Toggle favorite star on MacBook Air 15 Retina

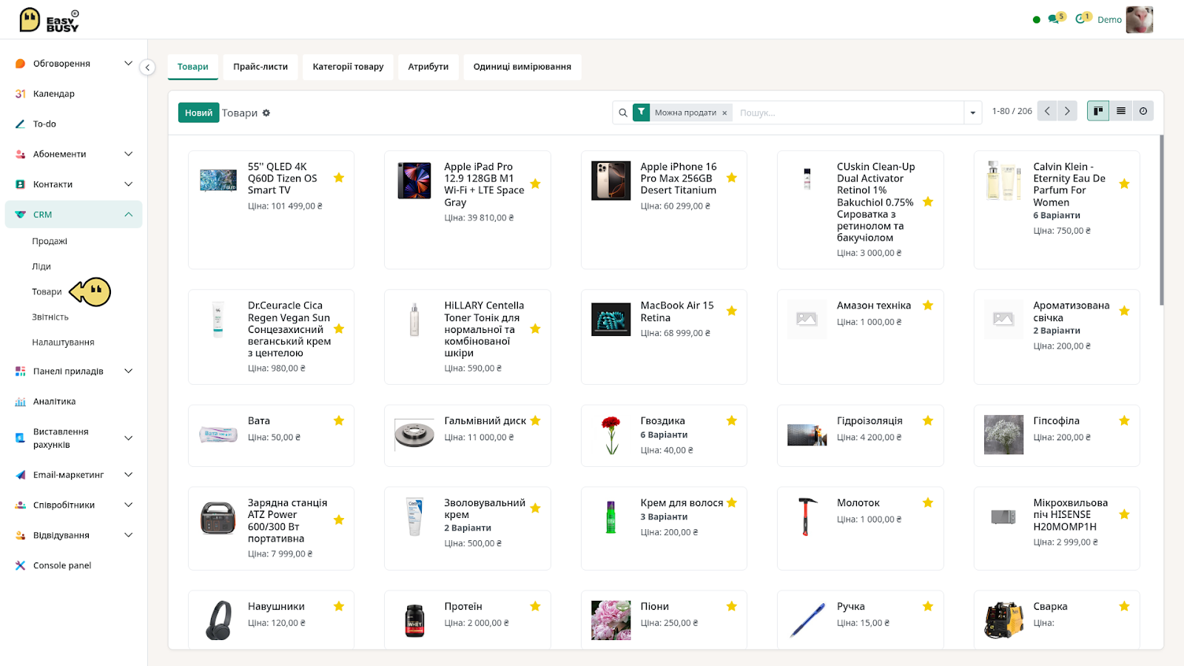click(732, 311)
